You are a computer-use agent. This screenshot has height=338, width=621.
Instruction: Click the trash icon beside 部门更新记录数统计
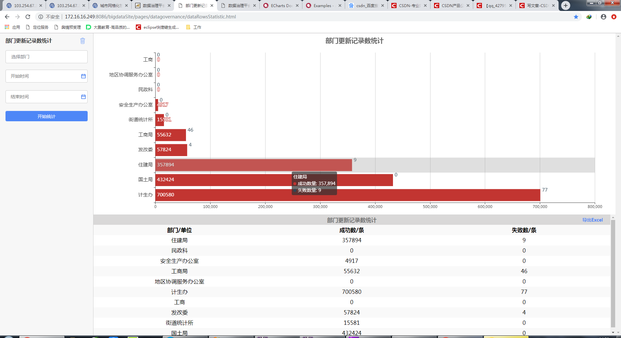point(82,41)
